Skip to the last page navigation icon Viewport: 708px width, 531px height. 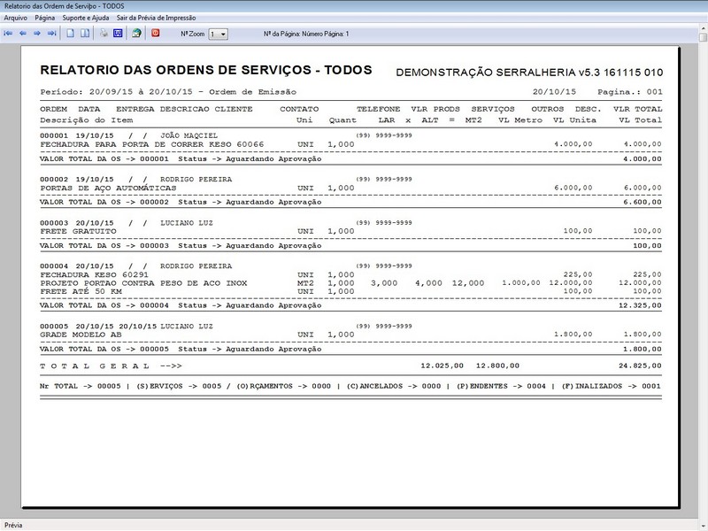(x=50, y=35)
